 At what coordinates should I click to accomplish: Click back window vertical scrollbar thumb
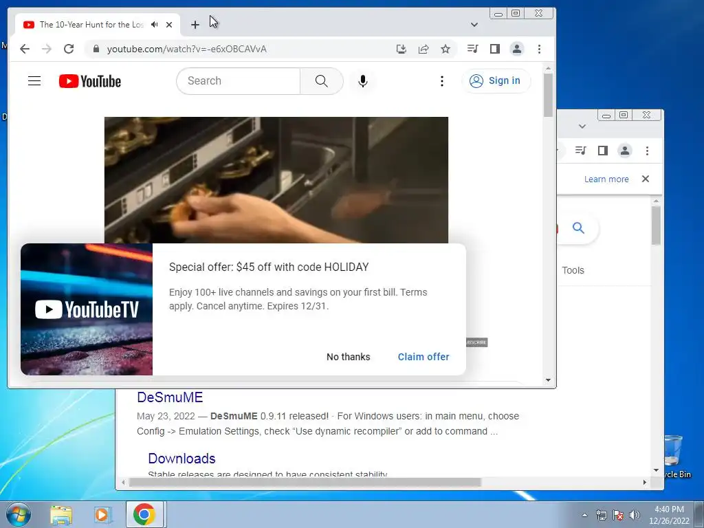[x=656, y=225]
